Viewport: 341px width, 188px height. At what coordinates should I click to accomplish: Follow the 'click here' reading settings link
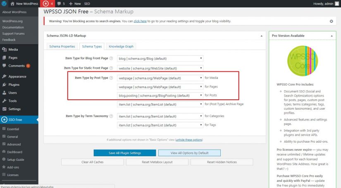(140, 21)
